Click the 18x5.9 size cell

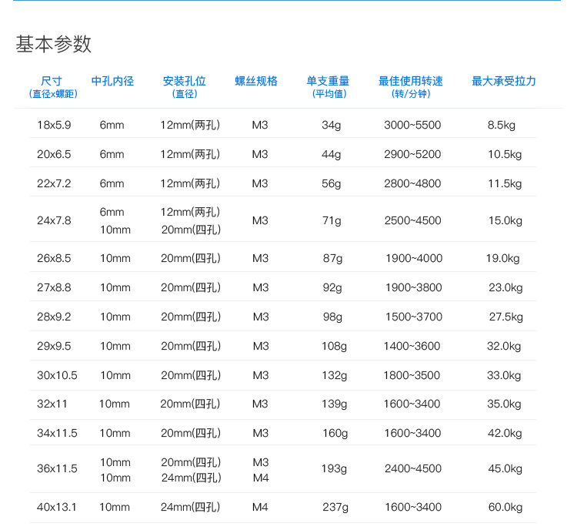(54, 125)
